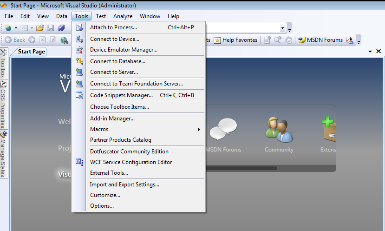The height and width of the screenshot is (231, 385).
Task: Open the Toolbox side panel tab
Action: pyautogui.click(x=3, y=63)
